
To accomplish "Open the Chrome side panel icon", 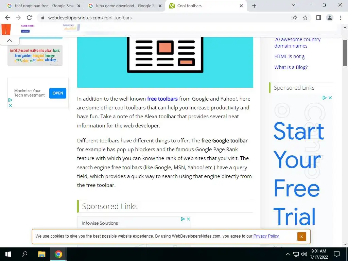I will click(x=319, y=18).
